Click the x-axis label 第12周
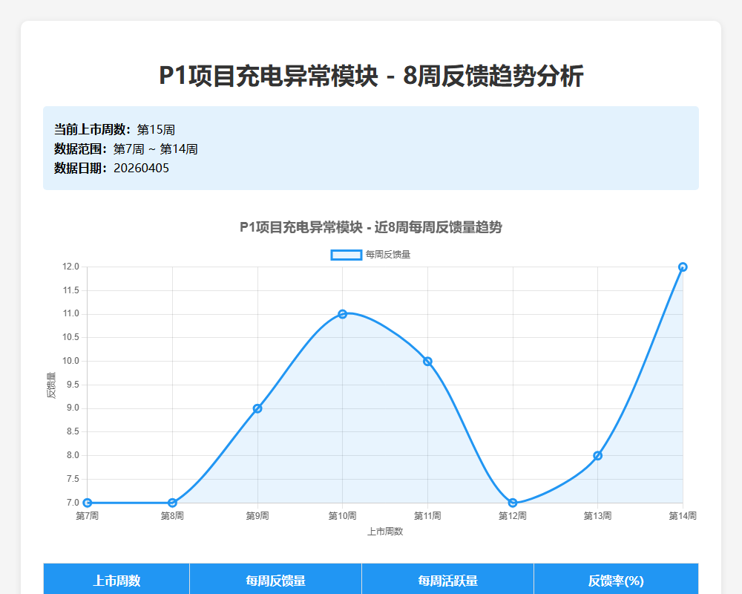The width and height of the screenshot is (742, 594). click(x=513, y=516)
